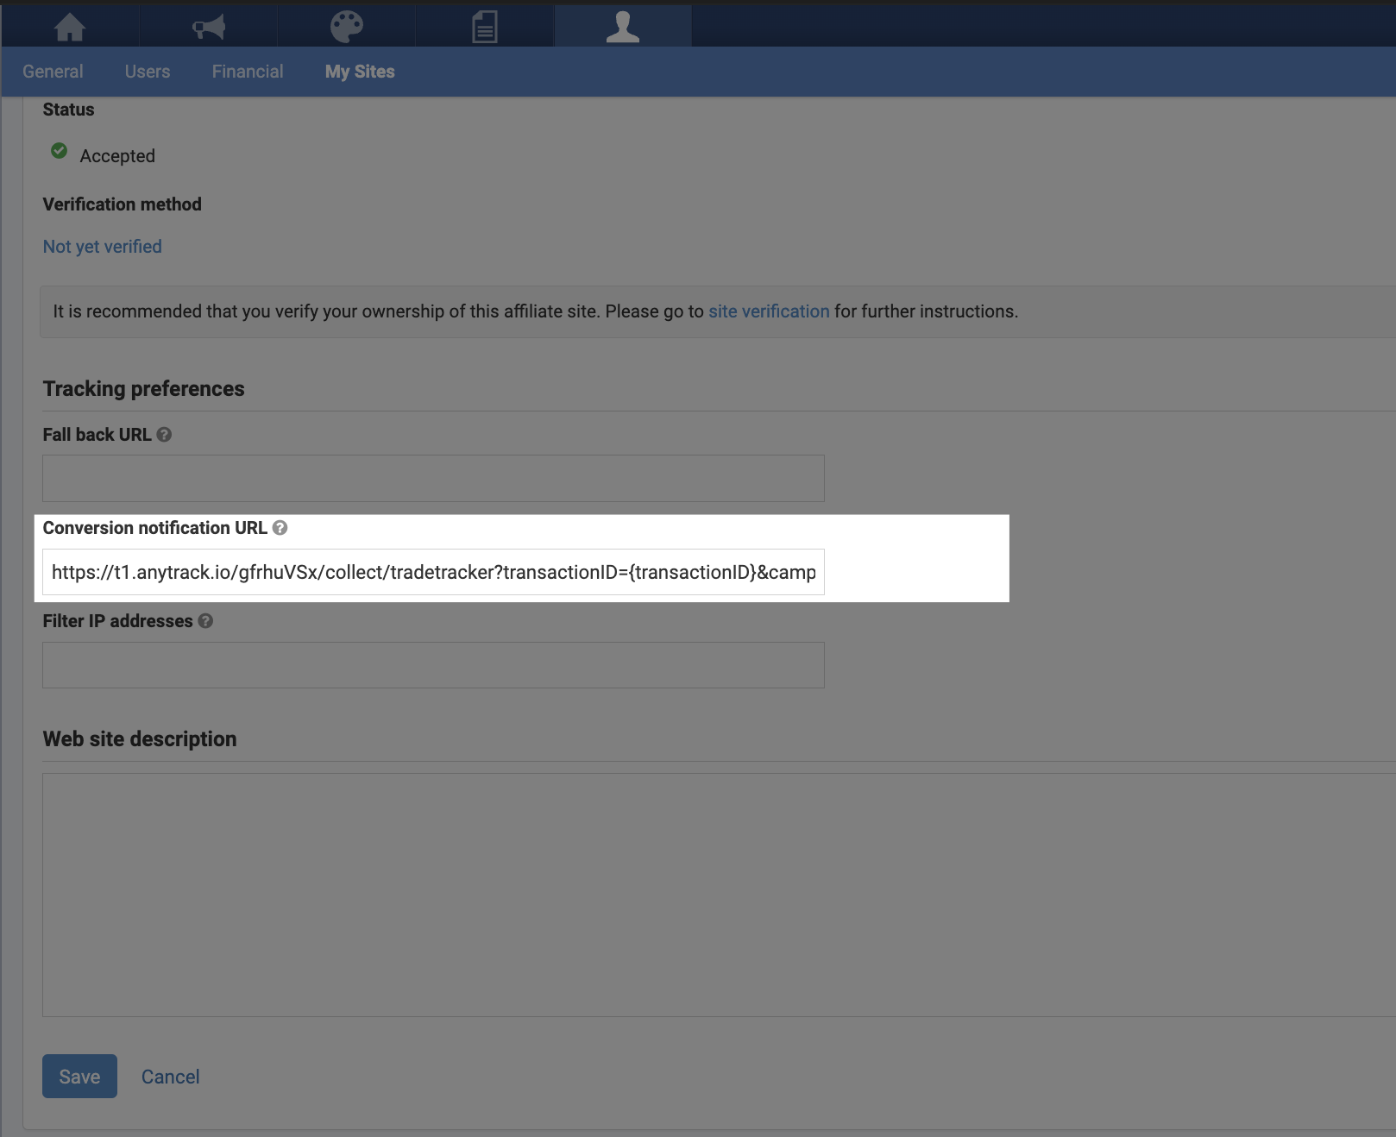Open the home icon in top navigation

[x=70, y=27]
